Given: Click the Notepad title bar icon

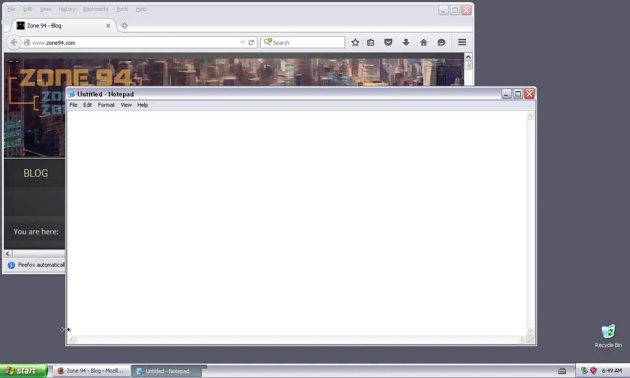Looking at the screenshot, I should [x=72, y=94].
